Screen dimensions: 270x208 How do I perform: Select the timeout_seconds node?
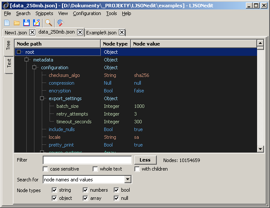(x=74, y=122)
